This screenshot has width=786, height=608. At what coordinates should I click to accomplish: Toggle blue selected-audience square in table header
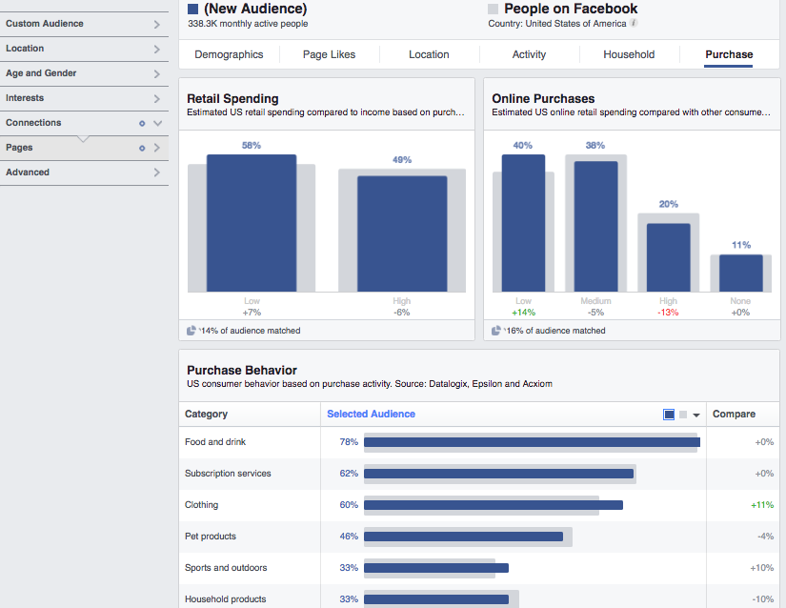point(669,415)
